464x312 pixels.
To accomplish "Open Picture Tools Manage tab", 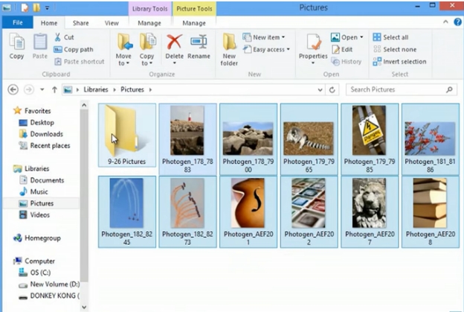I will (x=194, y=23).
